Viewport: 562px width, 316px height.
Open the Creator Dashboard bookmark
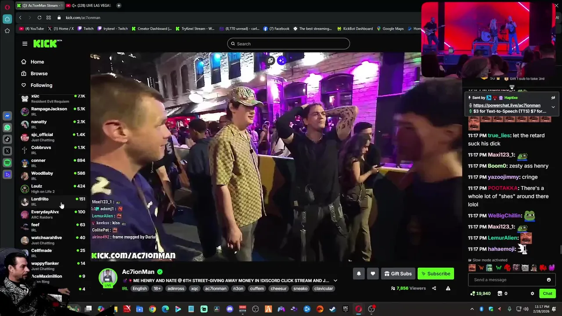tap(152, 29)
